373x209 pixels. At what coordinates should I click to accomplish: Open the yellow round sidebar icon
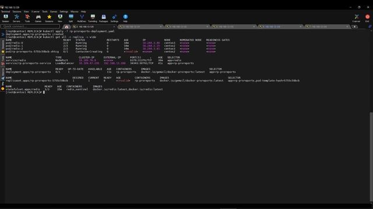pos(3,89)
